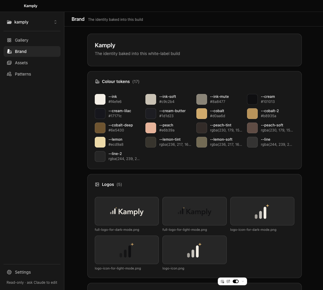
Task: Click the '#1d1d23' hex value
Action: (166, 116)
